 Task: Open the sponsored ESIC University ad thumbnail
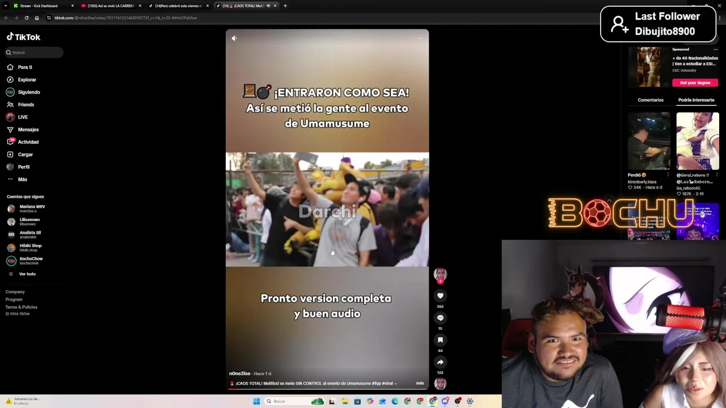649,67
